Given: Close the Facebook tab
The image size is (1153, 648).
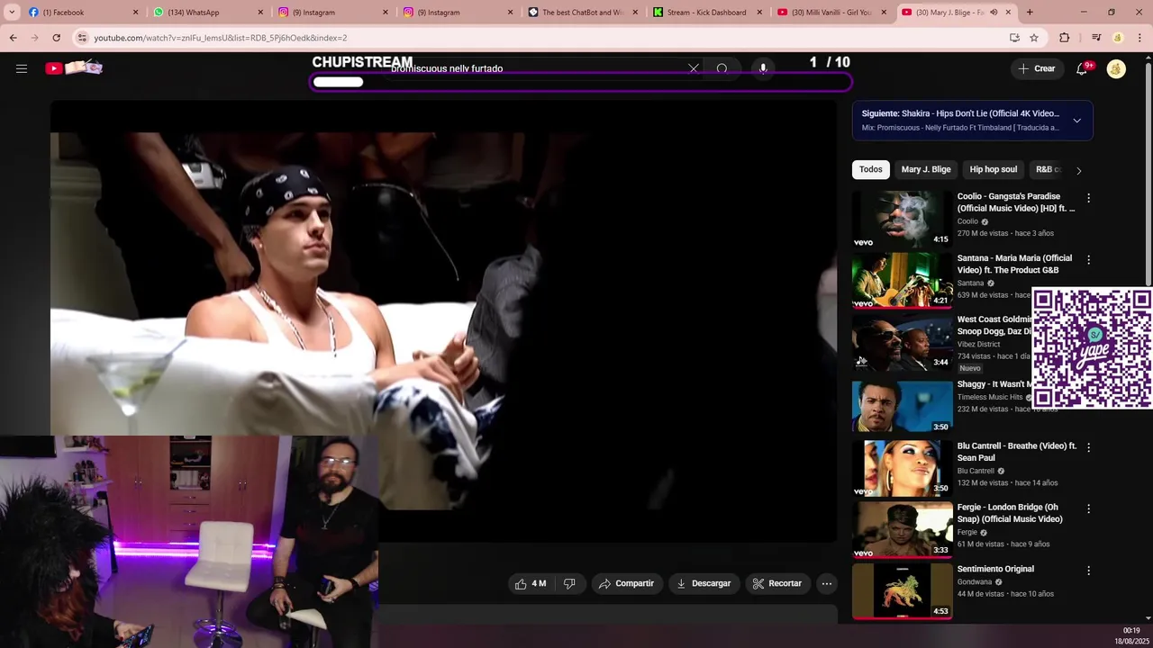Looking at the screenshot, I should tap(136, 13).
